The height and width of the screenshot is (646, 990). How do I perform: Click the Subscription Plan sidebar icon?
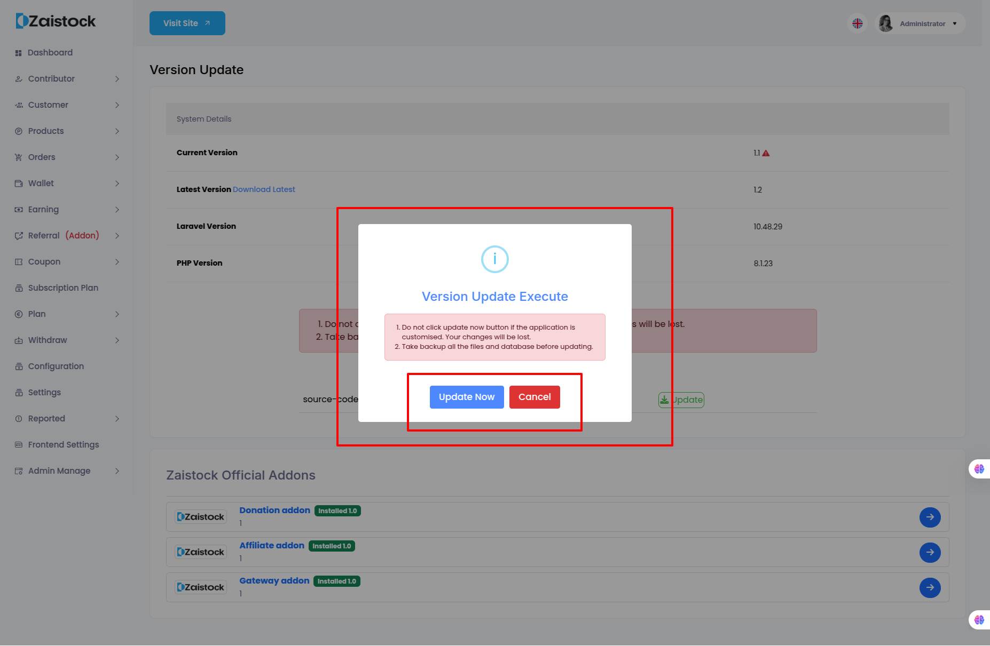point(18,288)
